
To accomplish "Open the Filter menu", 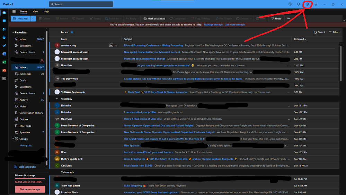I will pos(334,32).
